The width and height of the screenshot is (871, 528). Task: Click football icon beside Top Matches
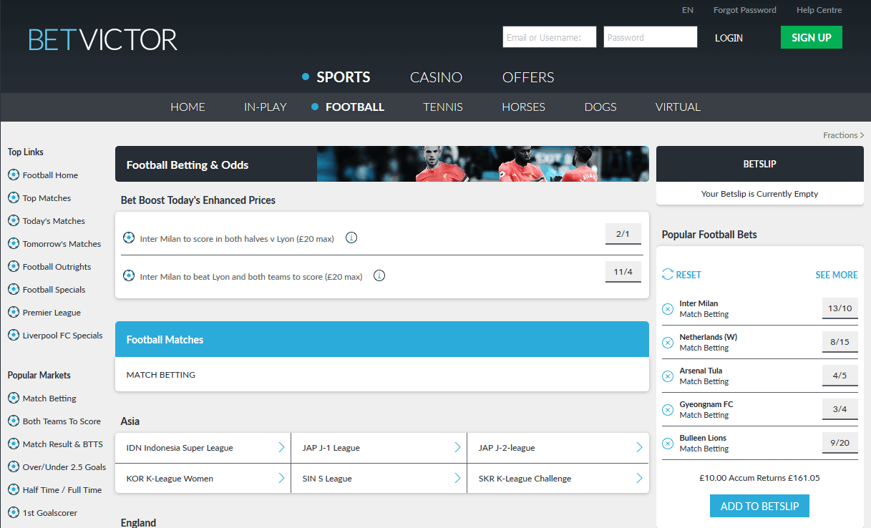[14, 197]
